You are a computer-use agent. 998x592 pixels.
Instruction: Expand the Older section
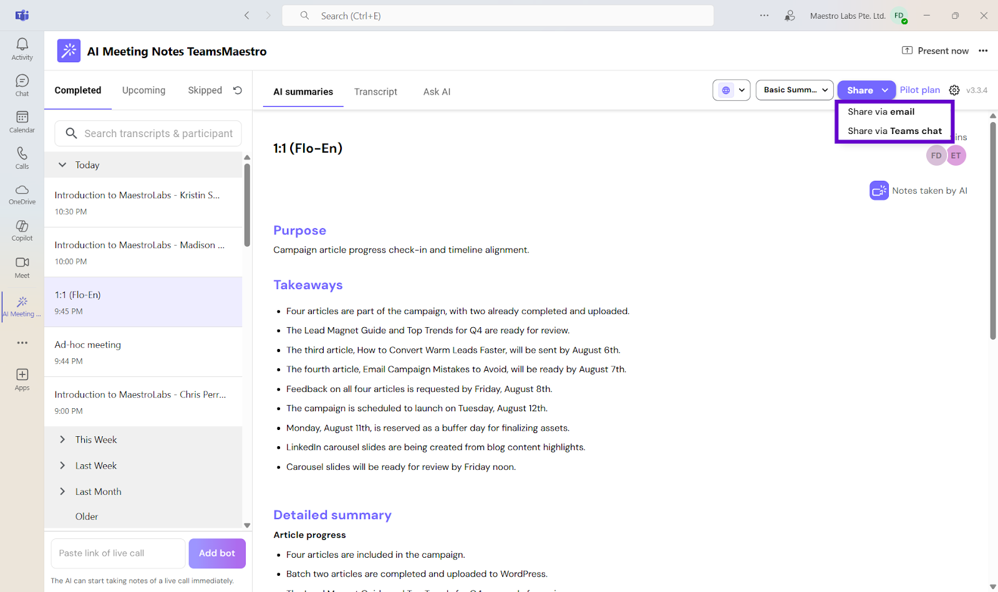pos(87,517)
